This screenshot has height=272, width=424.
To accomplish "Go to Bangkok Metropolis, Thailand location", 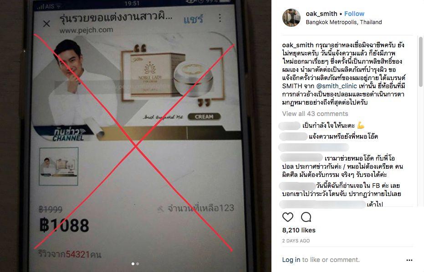I will [344, 22].
